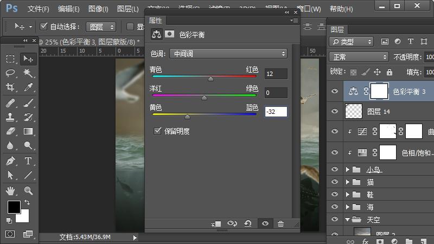Open the 图像(I) menu
Viewport: 434px width, 244px height.
[98, 9]
